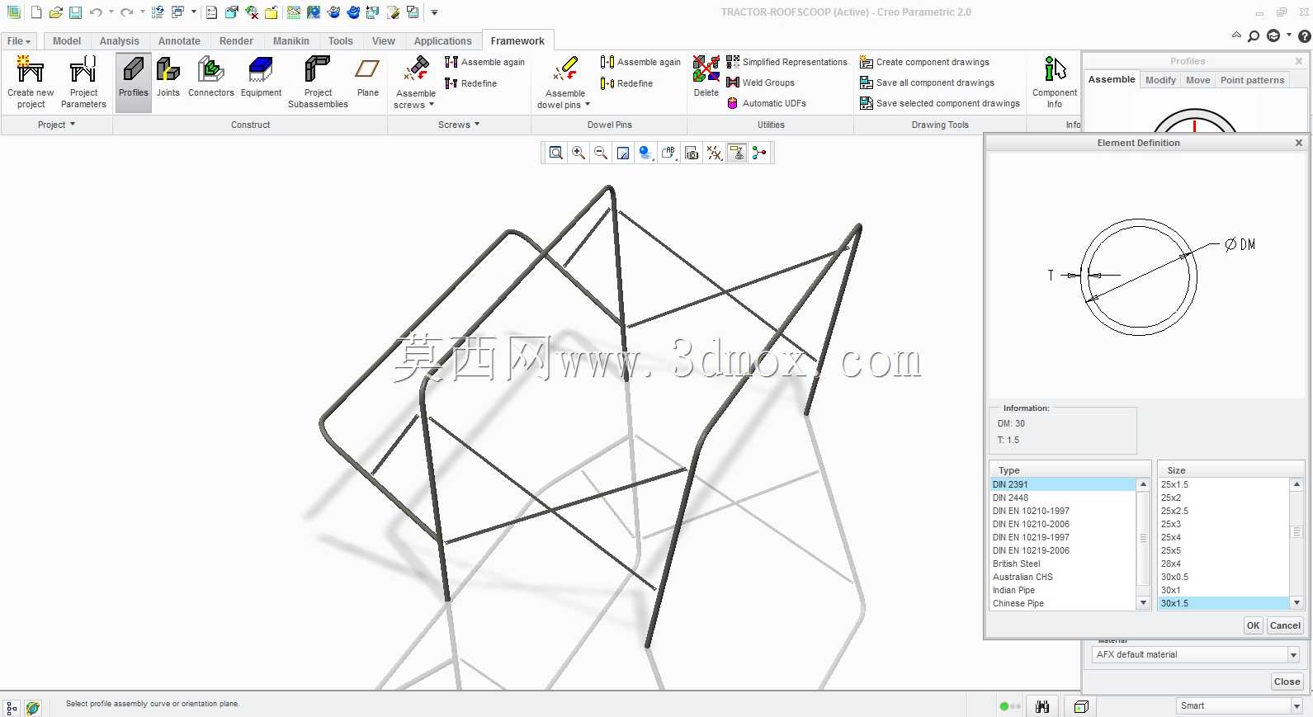Image resolution: width=1313 pixels, height=717 pixels.
Task: Switch to the Analysis ribbon tab
Action: coord(120,41)
